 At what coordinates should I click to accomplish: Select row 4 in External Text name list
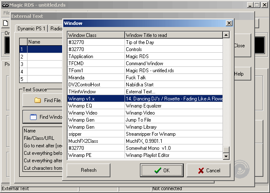click(41, 71)
